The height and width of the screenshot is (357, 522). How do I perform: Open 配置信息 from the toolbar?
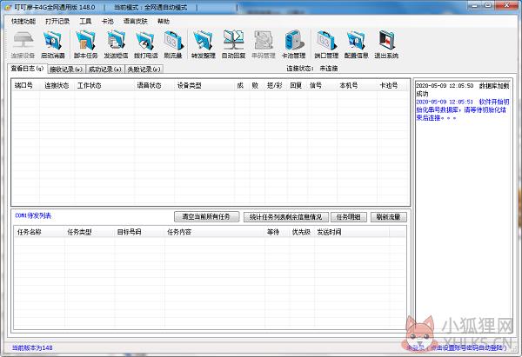pos(356,44)
